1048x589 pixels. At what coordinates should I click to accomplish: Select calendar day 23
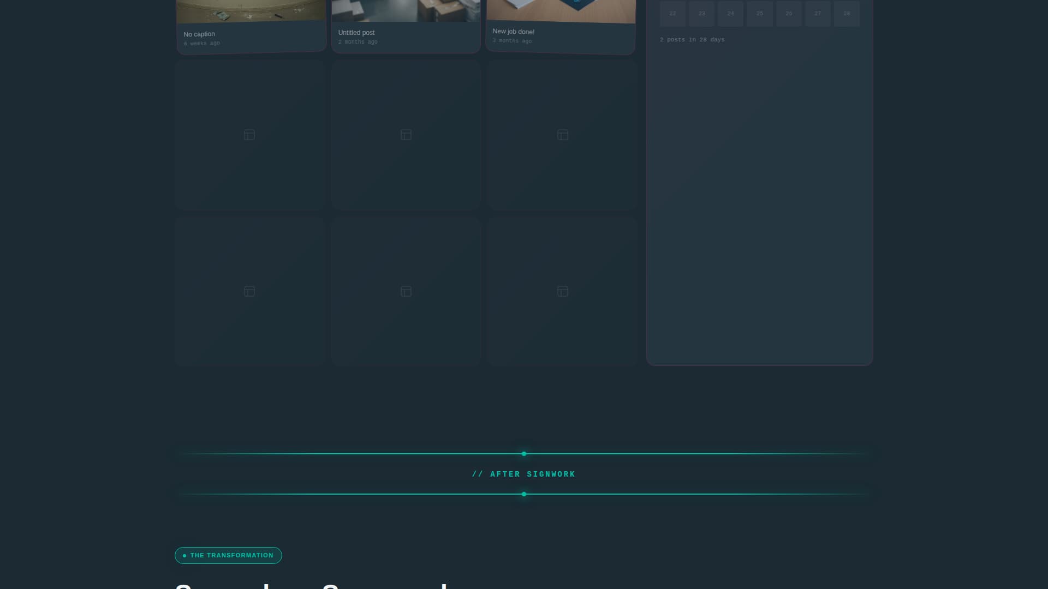pos(701,14)
